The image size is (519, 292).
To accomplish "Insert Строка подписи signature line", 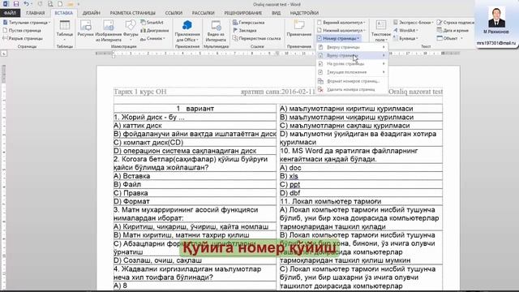I will (x=456, y=22).
